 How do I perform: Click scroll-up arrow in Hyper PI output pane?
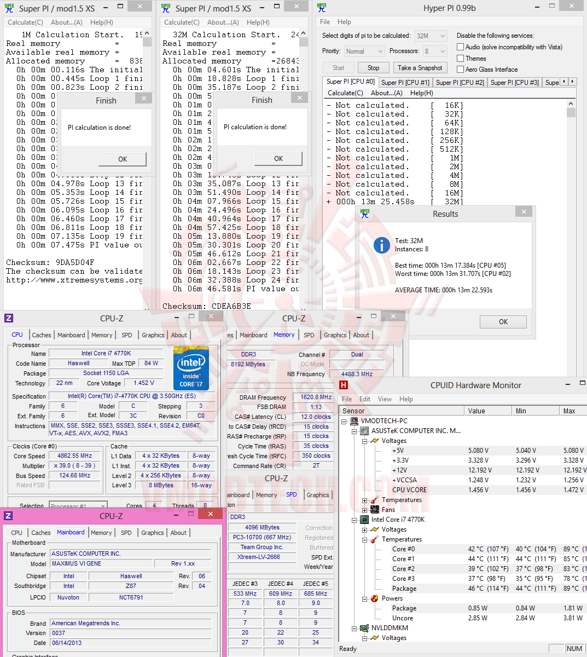[571, 103]
